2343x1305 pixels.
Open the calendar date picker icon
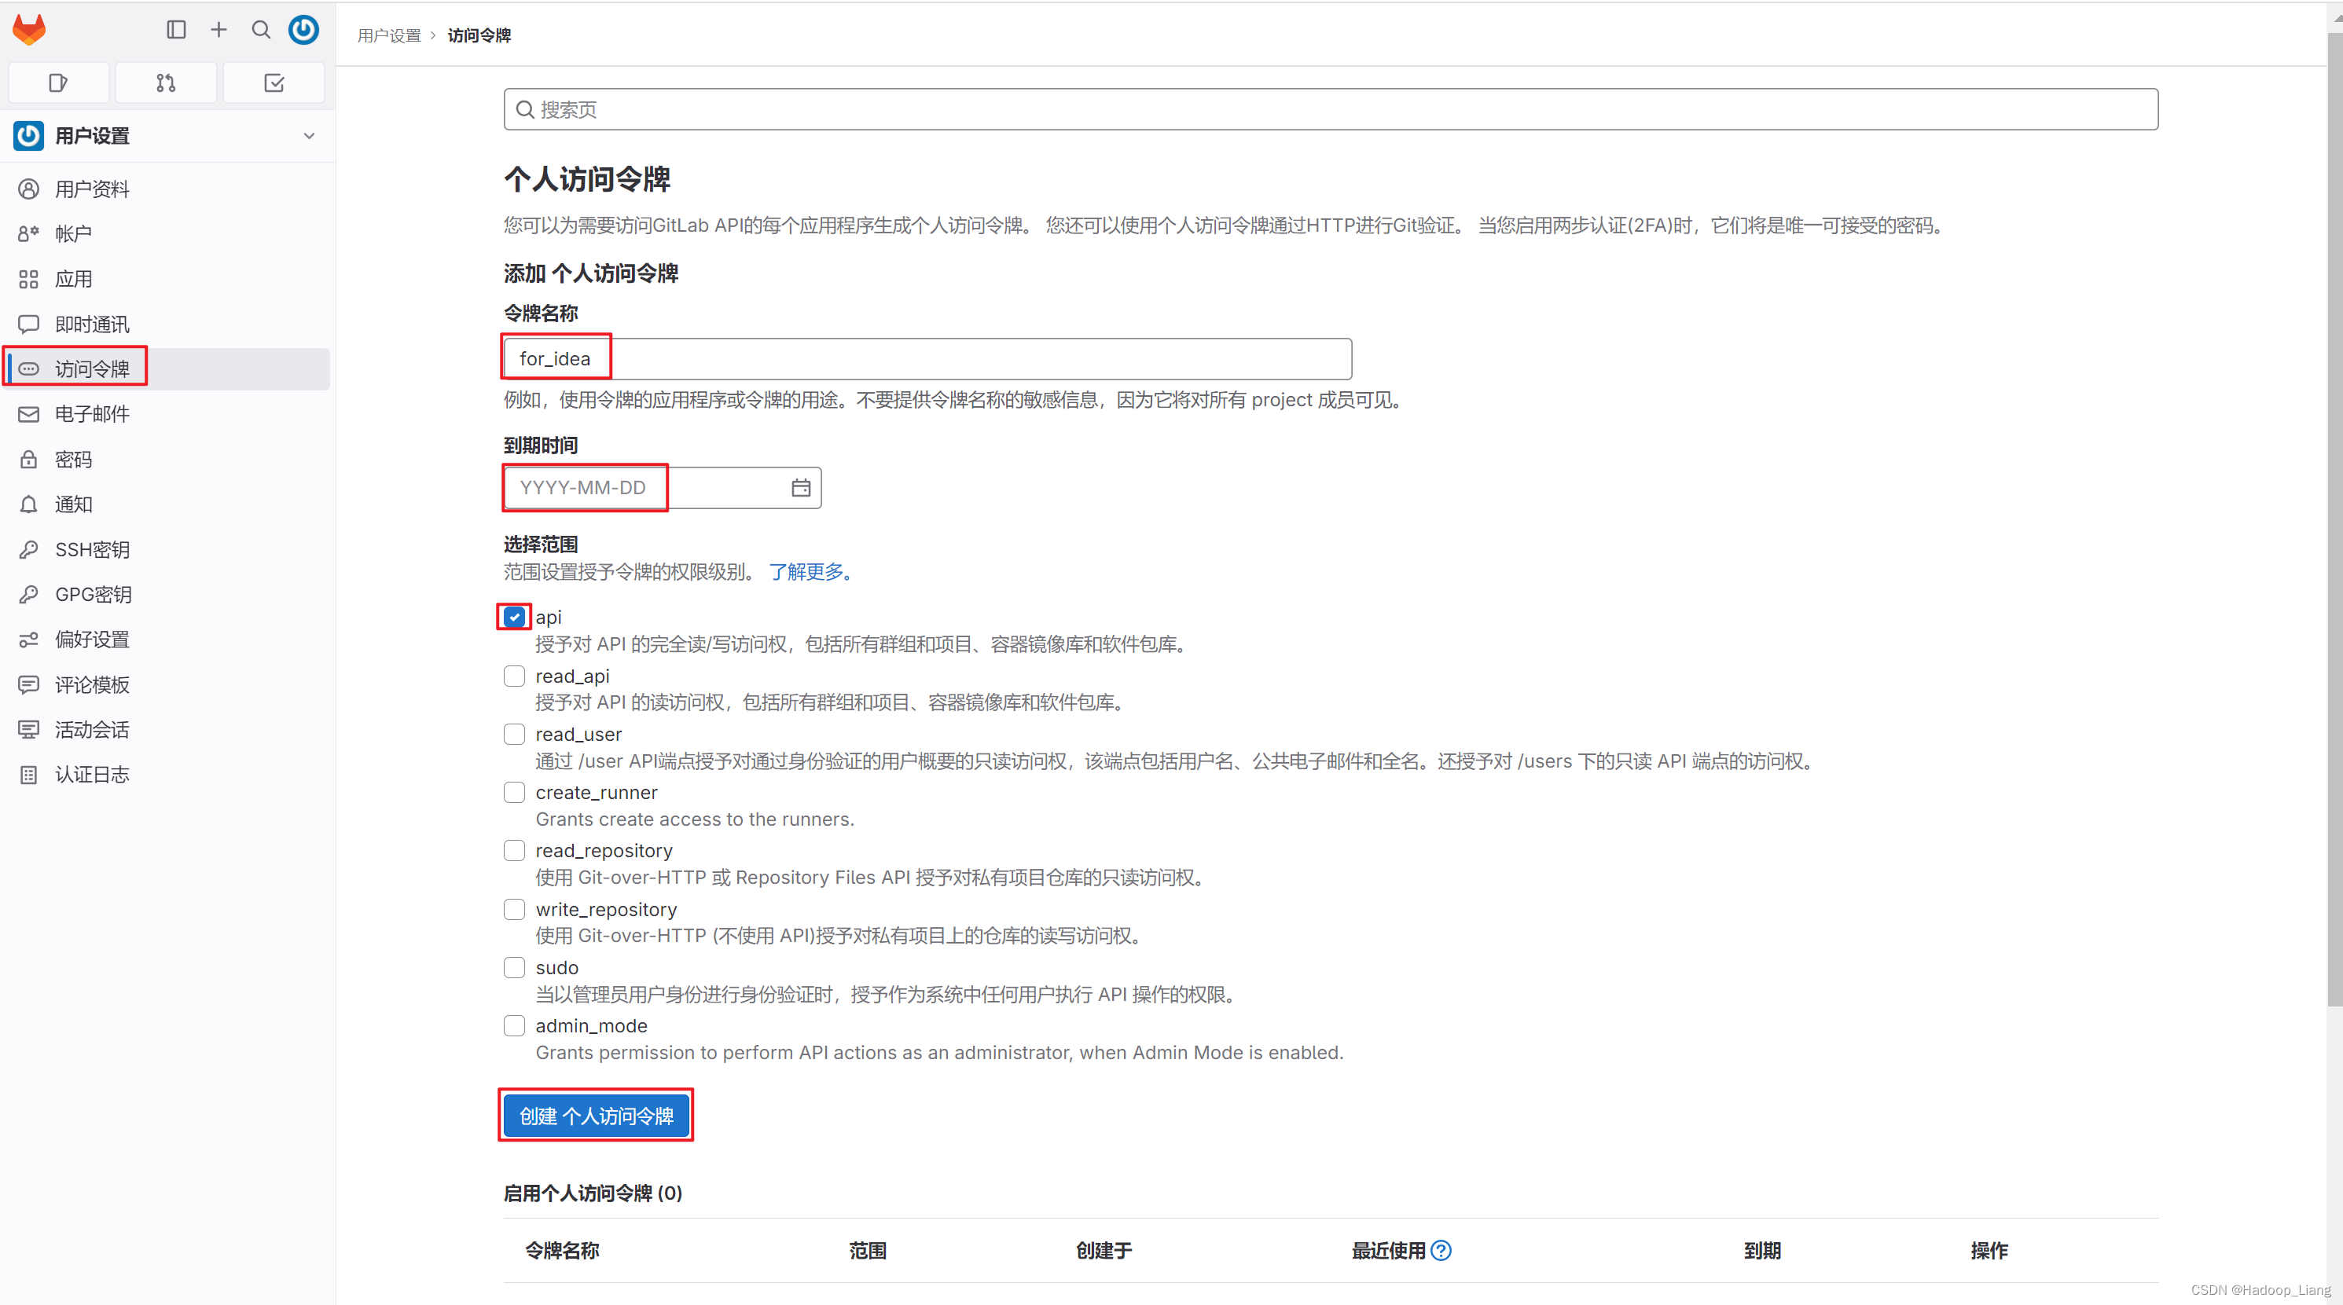click(x=800, y=489)
